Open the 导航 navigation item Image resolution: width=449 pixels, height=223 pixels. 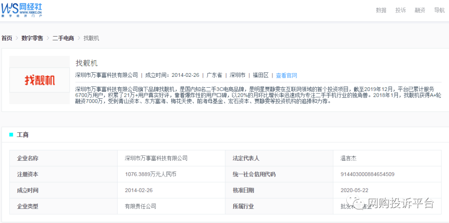pos(439,10)
